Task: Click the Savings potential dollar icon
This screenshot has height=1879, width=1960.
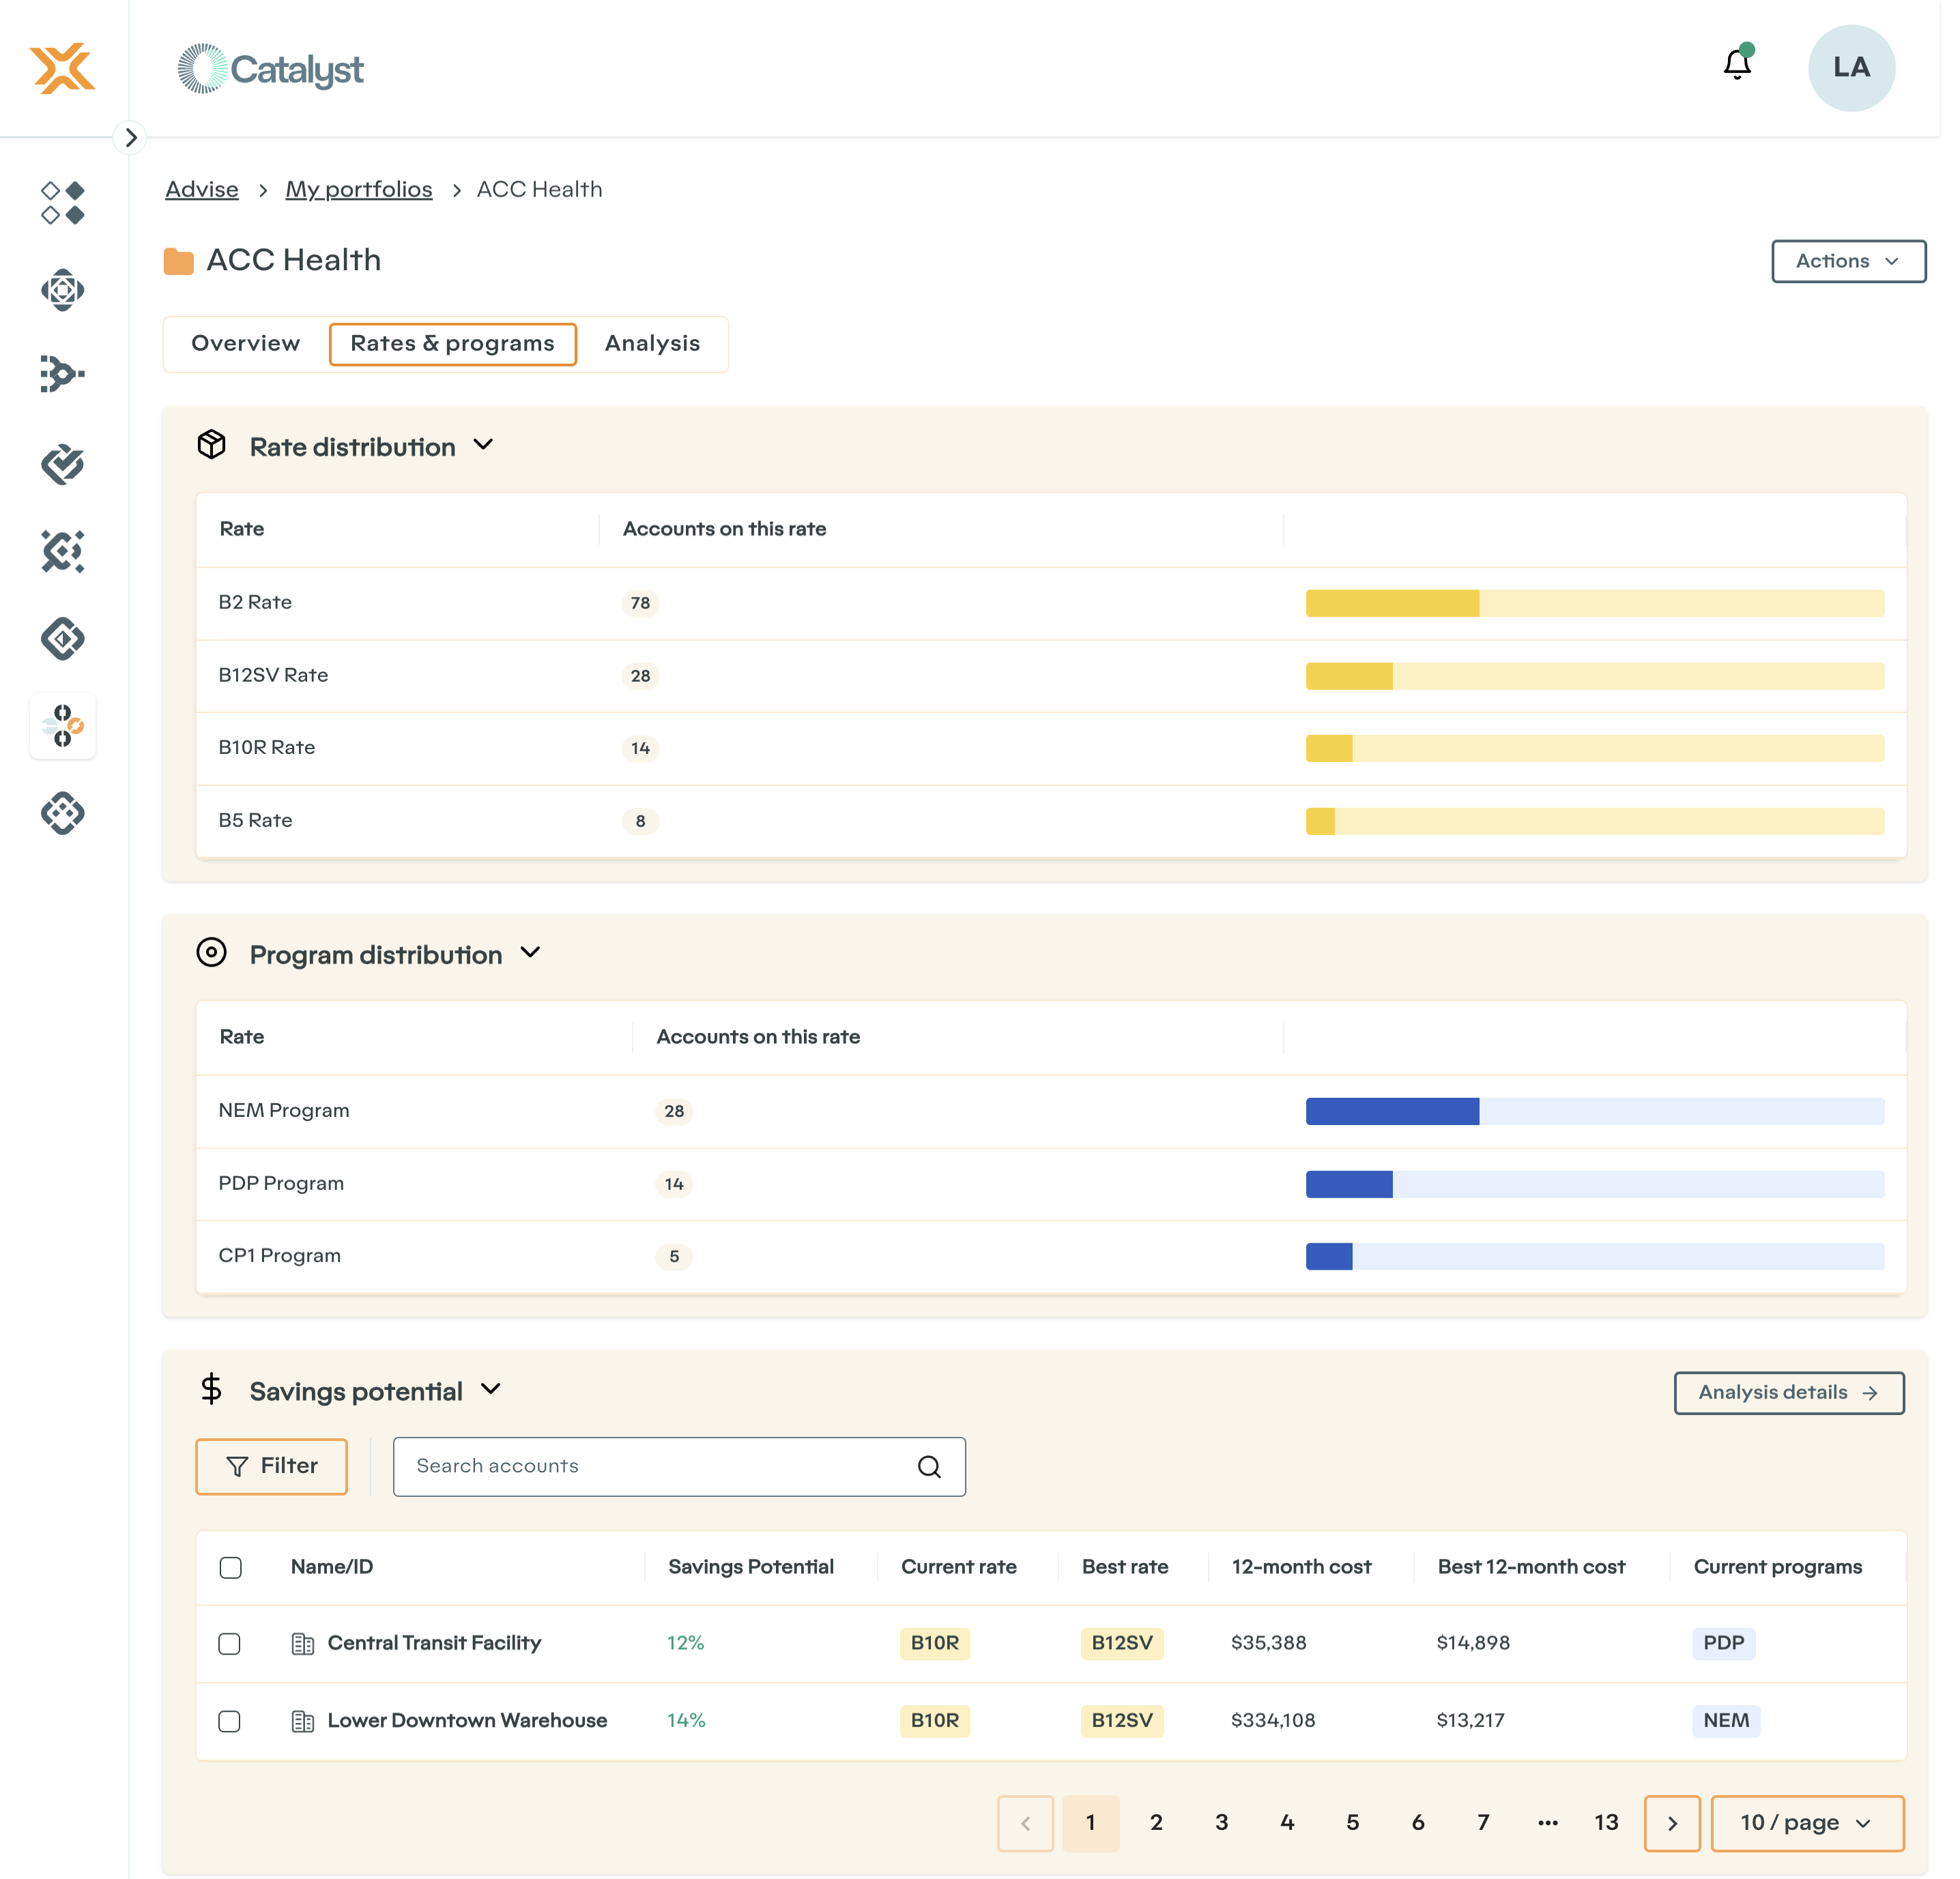Action: [x=211, y=1389]
